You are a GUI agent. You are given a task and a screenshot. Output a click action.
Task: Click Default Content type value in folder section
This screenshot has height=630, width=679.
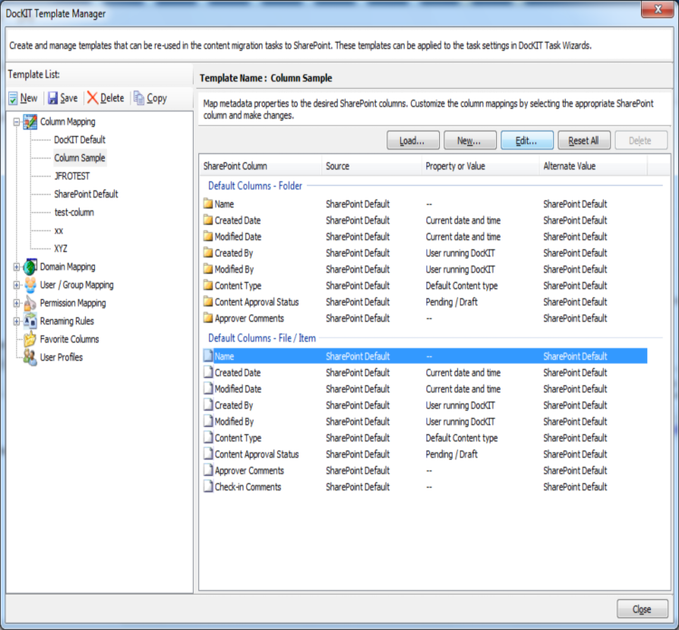coord(462,286)
